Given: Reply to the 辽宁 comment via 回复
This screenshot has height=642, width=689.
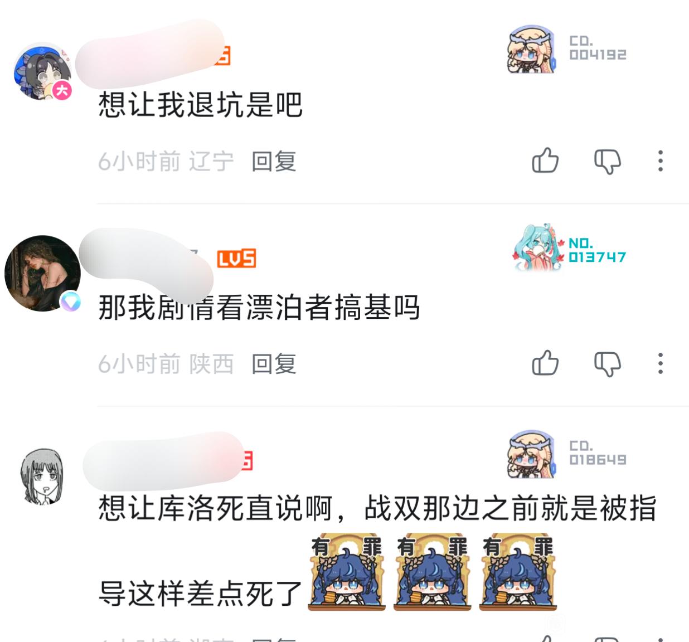Looking at the screenshot, I should (x=274, y=162).
